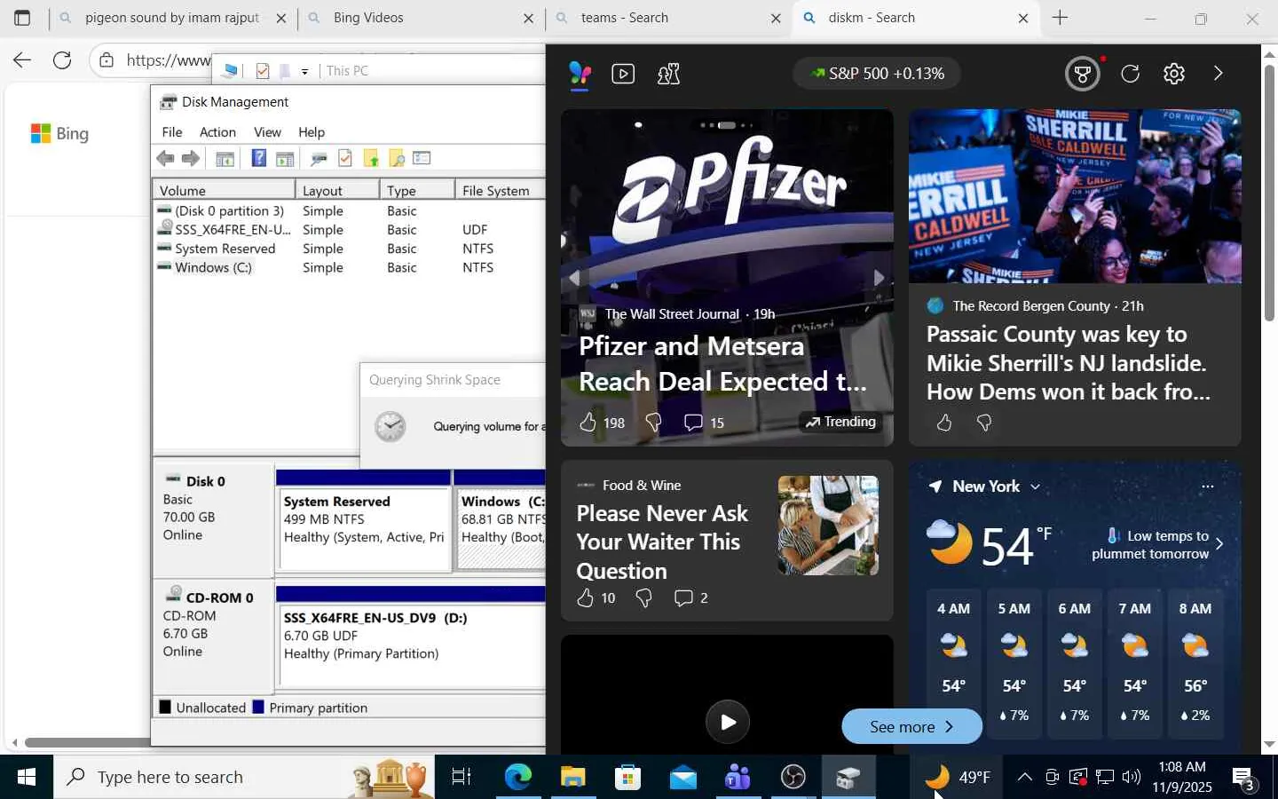Show the next Pfizer carousel slide
The height and width of the screenshot is (799, 1278).
tap(879, 278)
